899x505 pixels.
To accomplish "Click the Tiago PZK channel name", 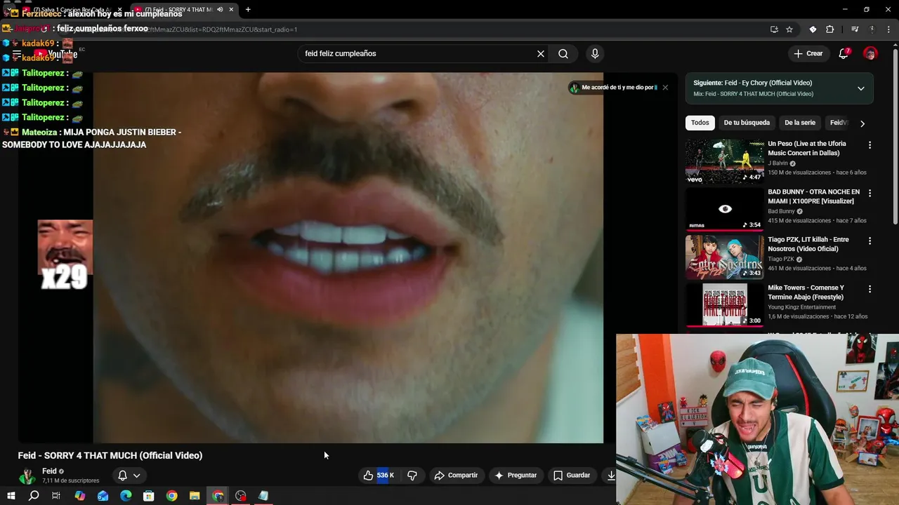I will 781,259.
